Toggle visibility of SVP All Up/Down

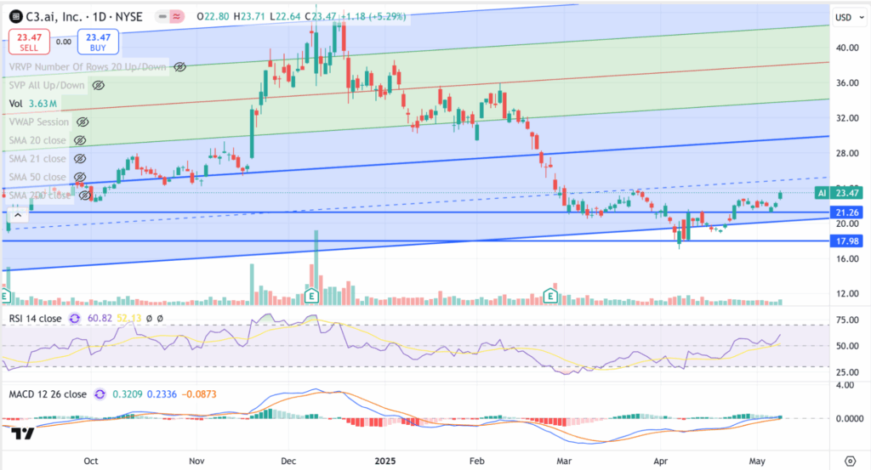[99, 86]
